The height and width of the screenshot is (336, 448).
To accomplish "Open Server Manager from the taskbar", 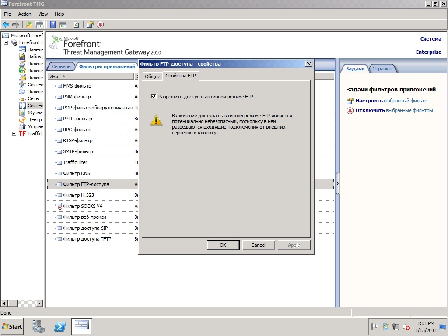I will (38, 326).
